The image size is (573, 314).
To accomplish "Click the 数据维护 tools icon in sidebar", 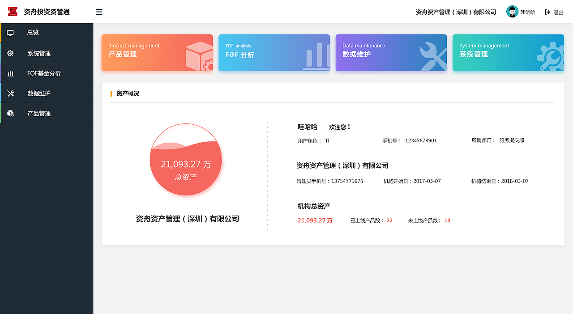I will pos(10,93).
